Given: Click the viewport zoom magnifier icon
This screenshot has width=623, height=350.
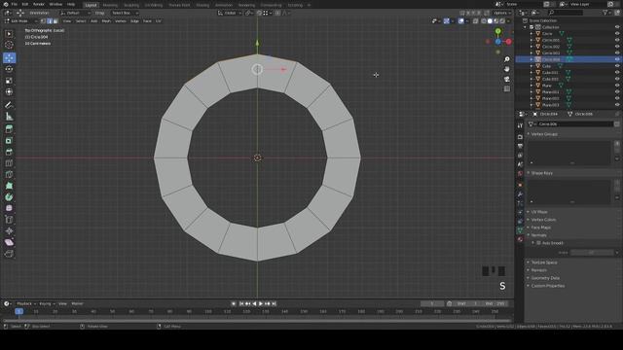Looking at the screenshot, I should 506,59.
